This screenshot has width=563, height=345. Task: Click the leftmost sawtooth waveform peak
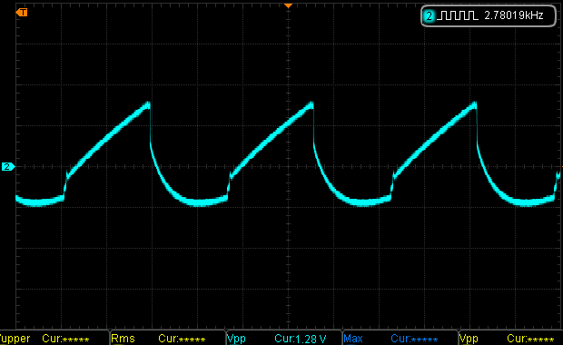148,104
